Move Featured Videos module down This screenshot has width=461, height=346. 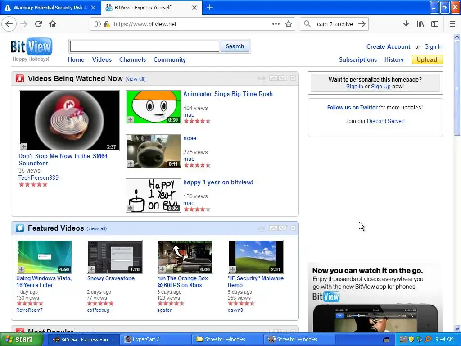pyautogui.click(x=283, y=228)
